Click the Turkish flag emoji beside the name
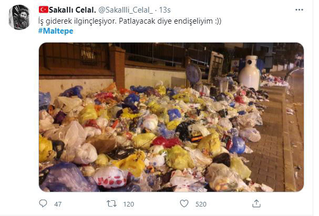Screen dimensions: 319x216 click(44, 9)
